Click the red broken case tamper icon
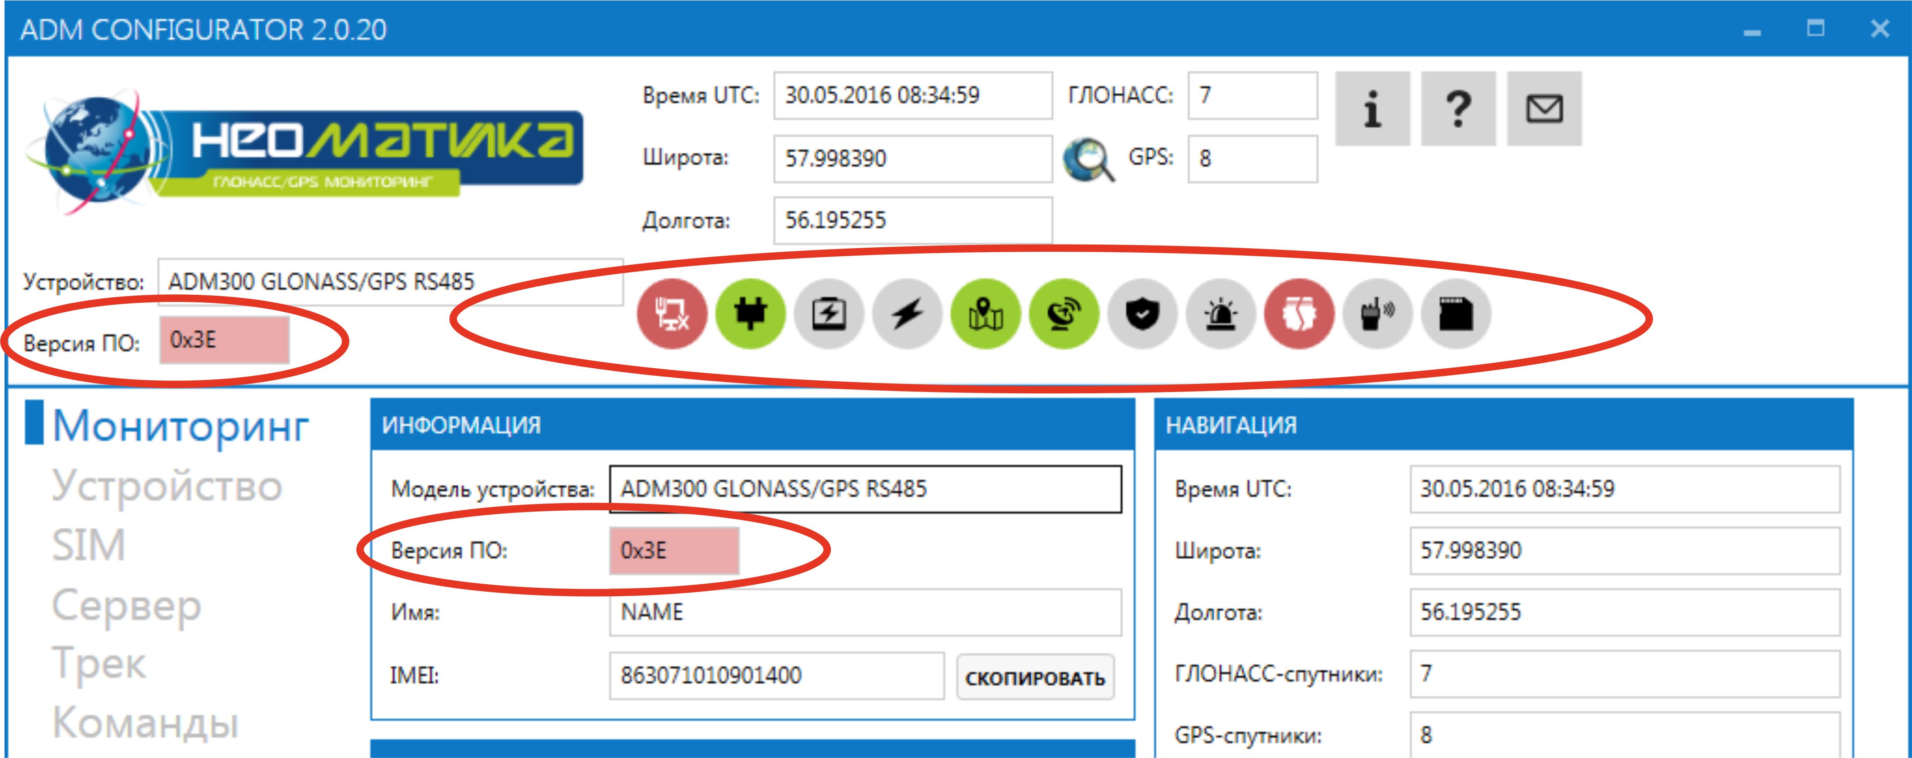The height and width of the screenshot is (758, 1912). pyautogui.click(x=1299, y=314)
